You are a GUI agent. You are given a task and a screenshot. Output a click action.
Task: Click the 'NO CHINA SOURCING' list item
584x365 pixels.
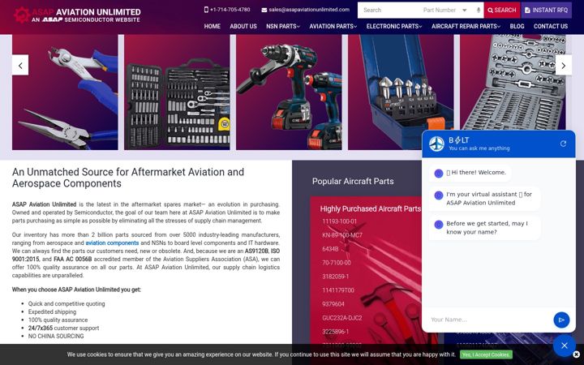(56, 337)
